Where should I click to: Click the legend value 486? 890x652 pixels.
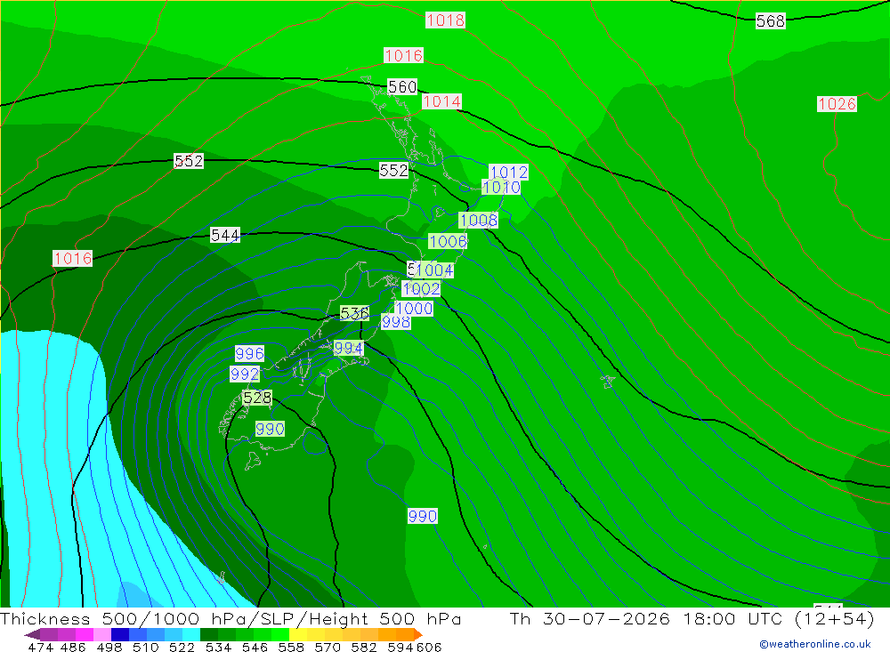[73, 647]
